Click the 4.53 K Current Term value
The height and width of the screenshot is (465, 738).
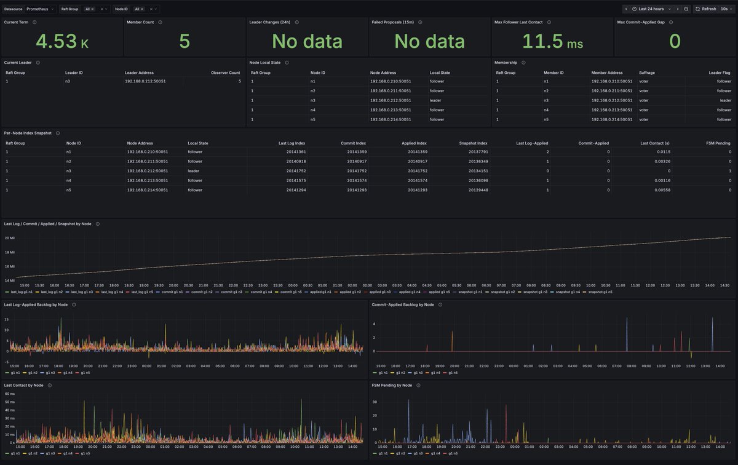(61, 41)
